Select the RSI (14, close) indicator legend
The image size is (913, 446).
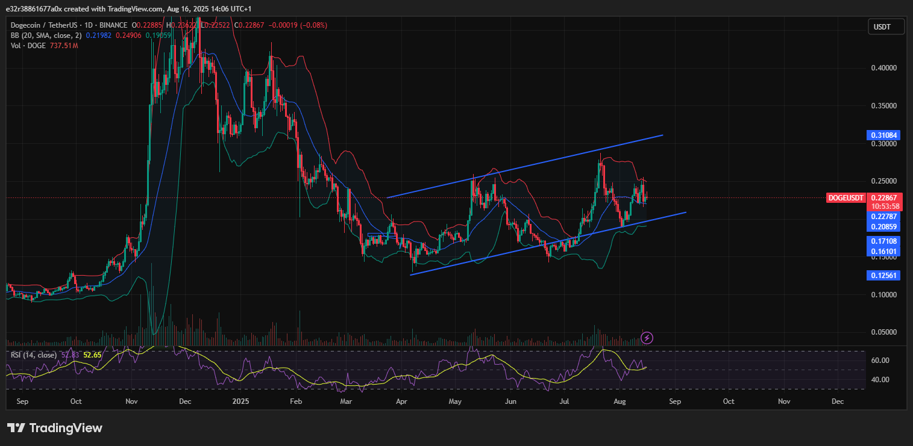pyautogui.click(x=34, y=355)
